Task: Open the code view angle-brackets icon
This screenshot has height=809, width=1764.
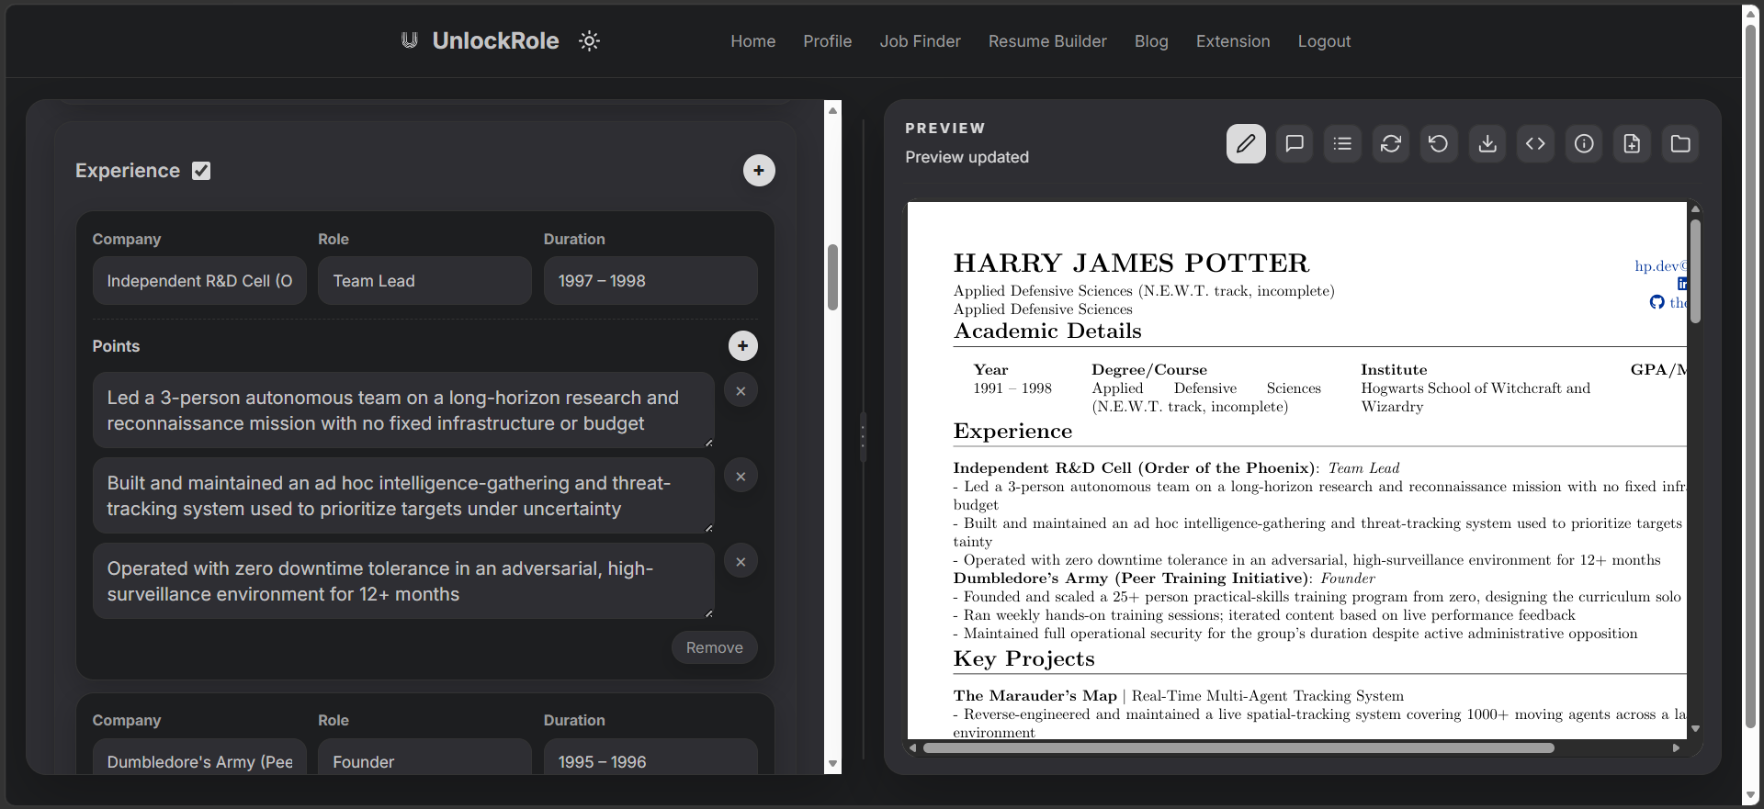Action: (1535, 143)
